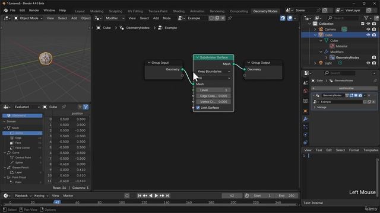Open the Keep Boundaries dropdown
The width and height of the screenshot is (380, 213).
tap(214, 72)
